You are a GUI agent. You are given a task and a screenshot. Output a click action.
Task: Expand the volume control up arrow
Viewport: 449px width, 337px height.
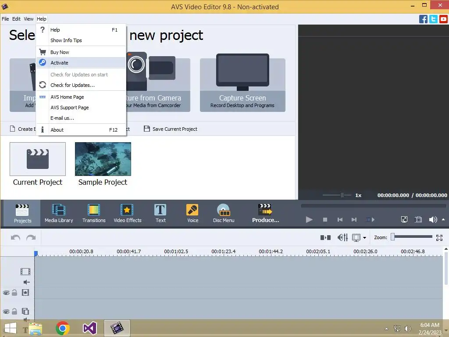[x=443, y=219]
